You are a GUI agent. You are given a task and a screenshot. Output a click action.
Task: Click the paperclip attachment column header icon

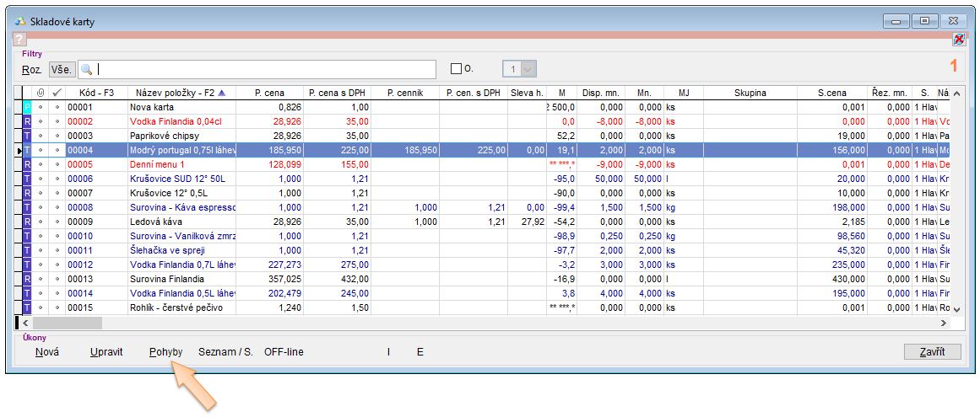click(40, 93)
